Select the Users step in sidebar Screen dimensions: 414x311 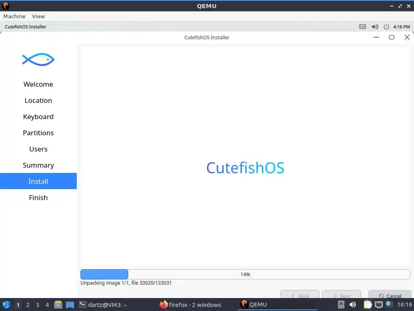tap(38, 149)
